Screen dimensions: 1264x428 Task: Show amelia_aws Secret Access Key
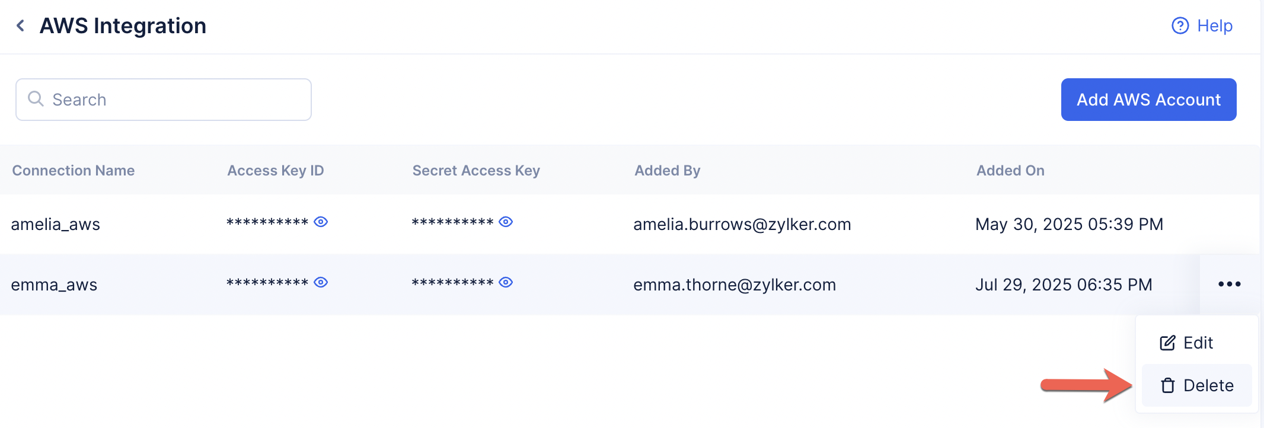click(506, 222)
